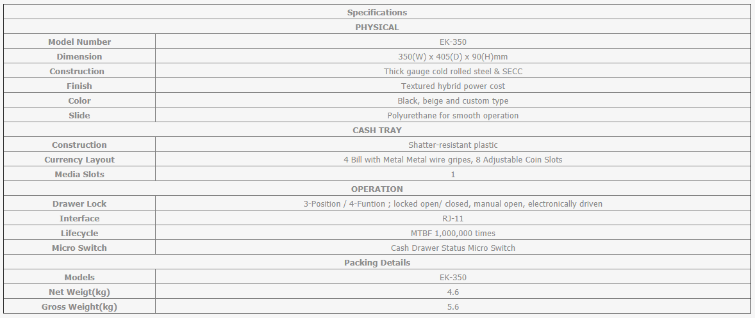The width and height of the screenshot is (755, 318).
Task: Click the Shatter-resistant plastic value
Action: [452, 145]
